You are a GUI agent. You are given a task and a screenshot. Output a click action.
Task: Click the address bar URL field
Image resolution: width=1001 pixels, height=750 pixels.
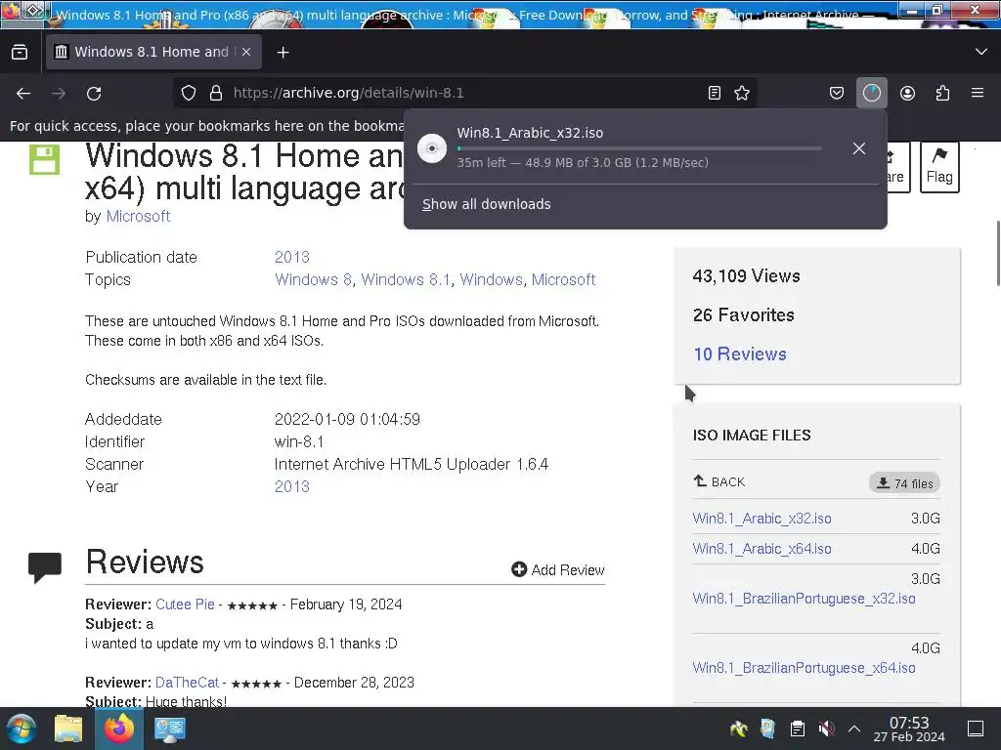click(x=466, y=93)
